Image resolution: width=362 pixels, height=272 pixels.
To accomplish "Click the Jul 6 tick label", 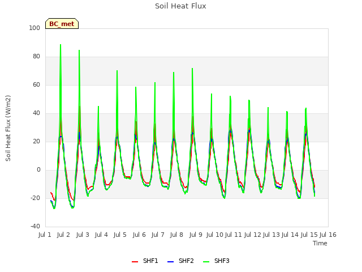I will pos(139,235).
